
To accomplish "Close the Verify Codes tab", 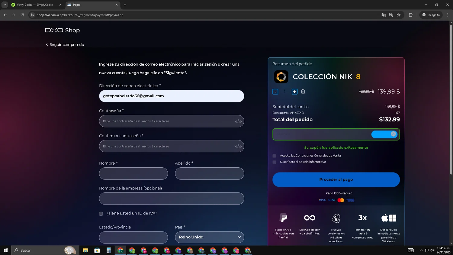I will pos(60,5).
